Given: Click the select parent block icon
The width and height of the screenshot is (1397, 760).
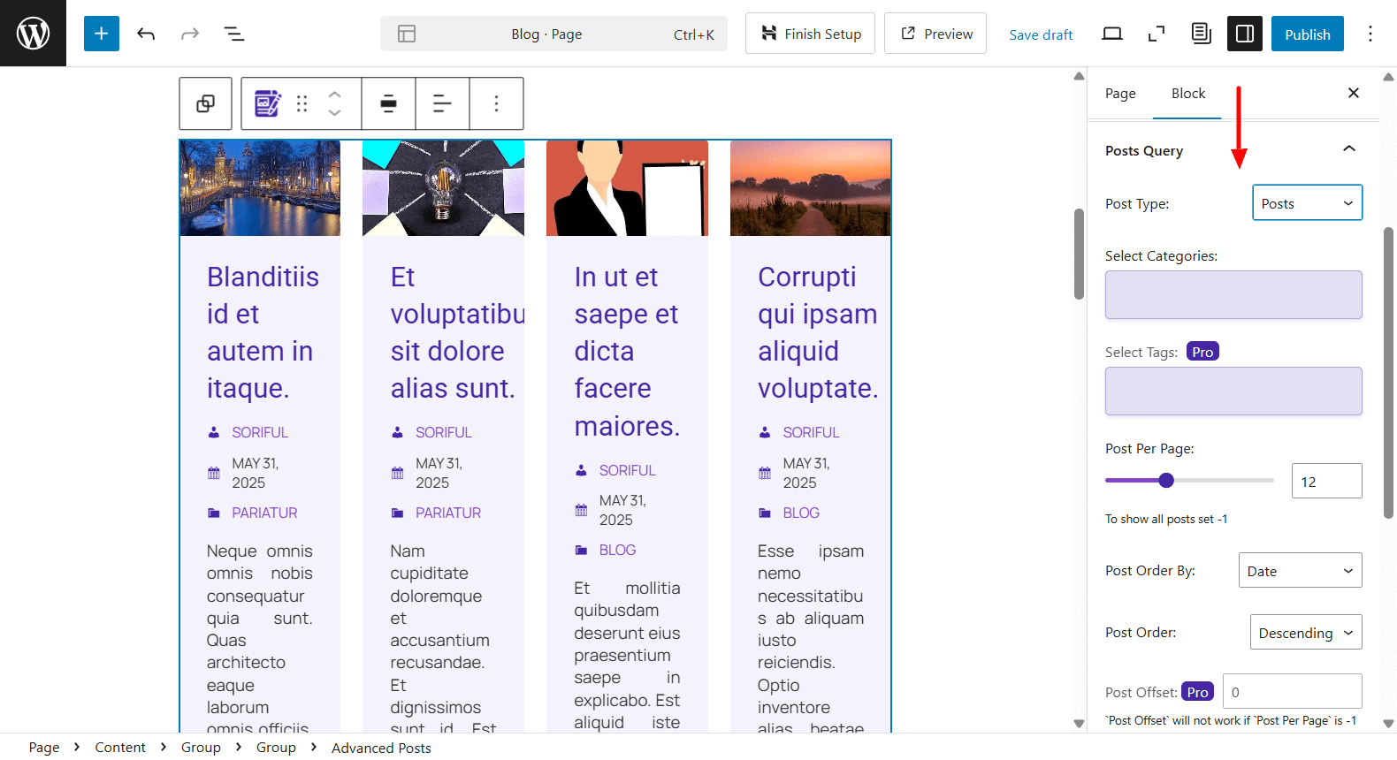Looking at the screenshot, I should (205, 103).
